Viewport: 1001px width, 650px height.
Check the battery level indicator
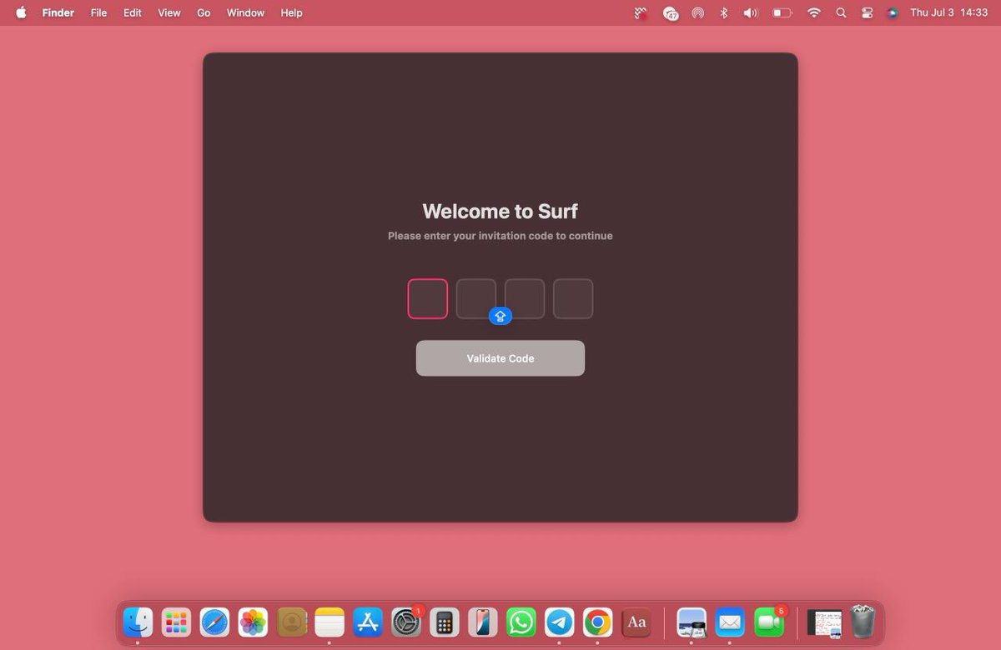[781, 12]
